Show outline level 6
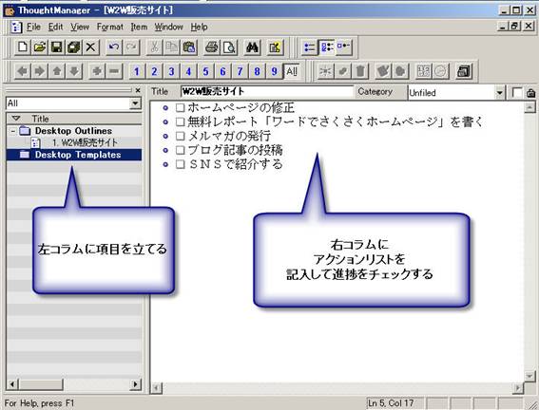539x410 pixels. (x=222, y=71)
